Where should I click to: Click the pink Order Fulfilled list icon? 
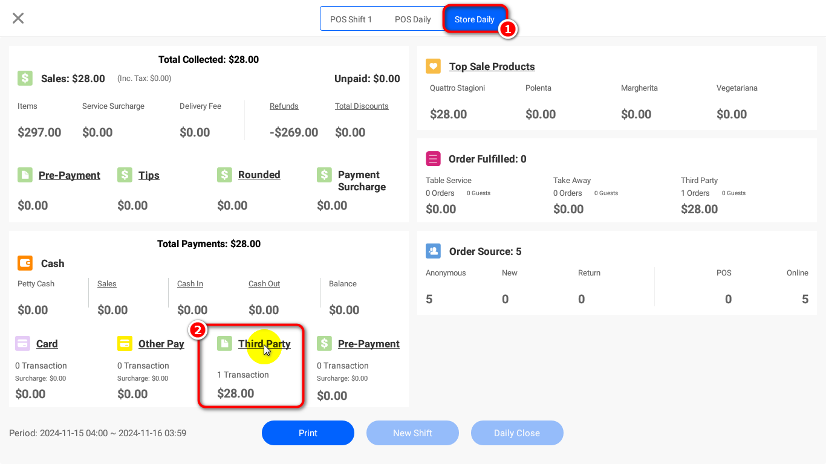[433, 158]
